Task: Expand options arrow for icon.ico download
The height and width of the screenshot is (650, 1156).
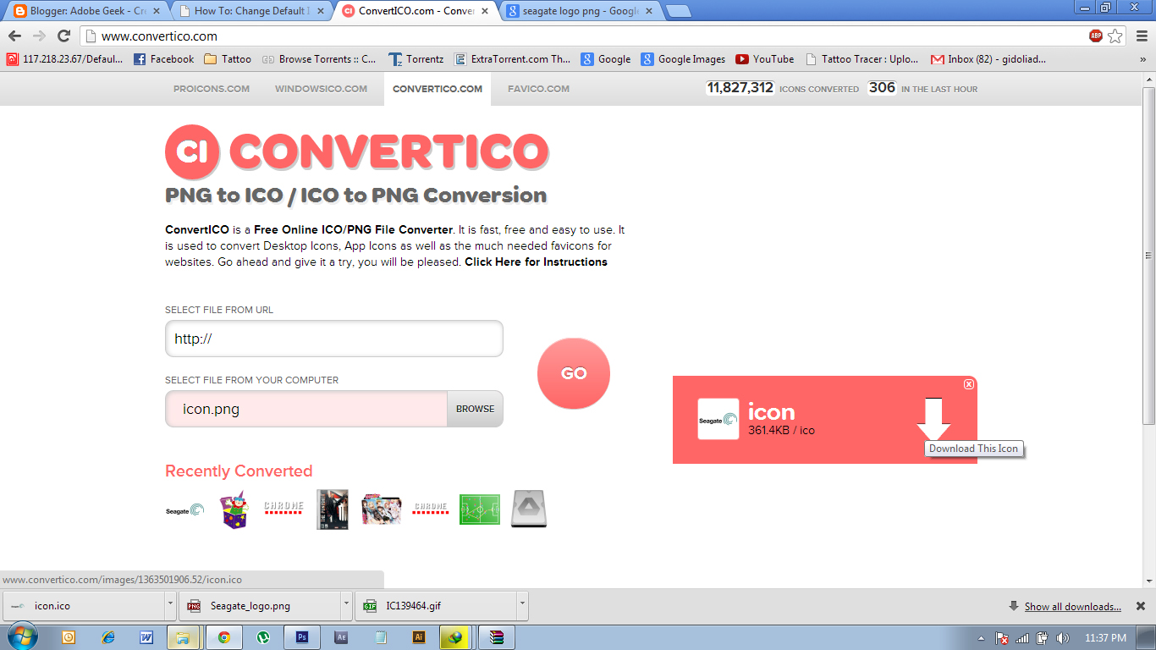Action: (x=170, y=606)
